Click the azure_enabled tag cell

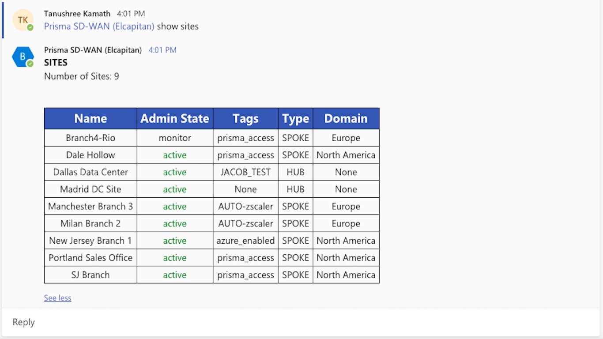(245, 241)
